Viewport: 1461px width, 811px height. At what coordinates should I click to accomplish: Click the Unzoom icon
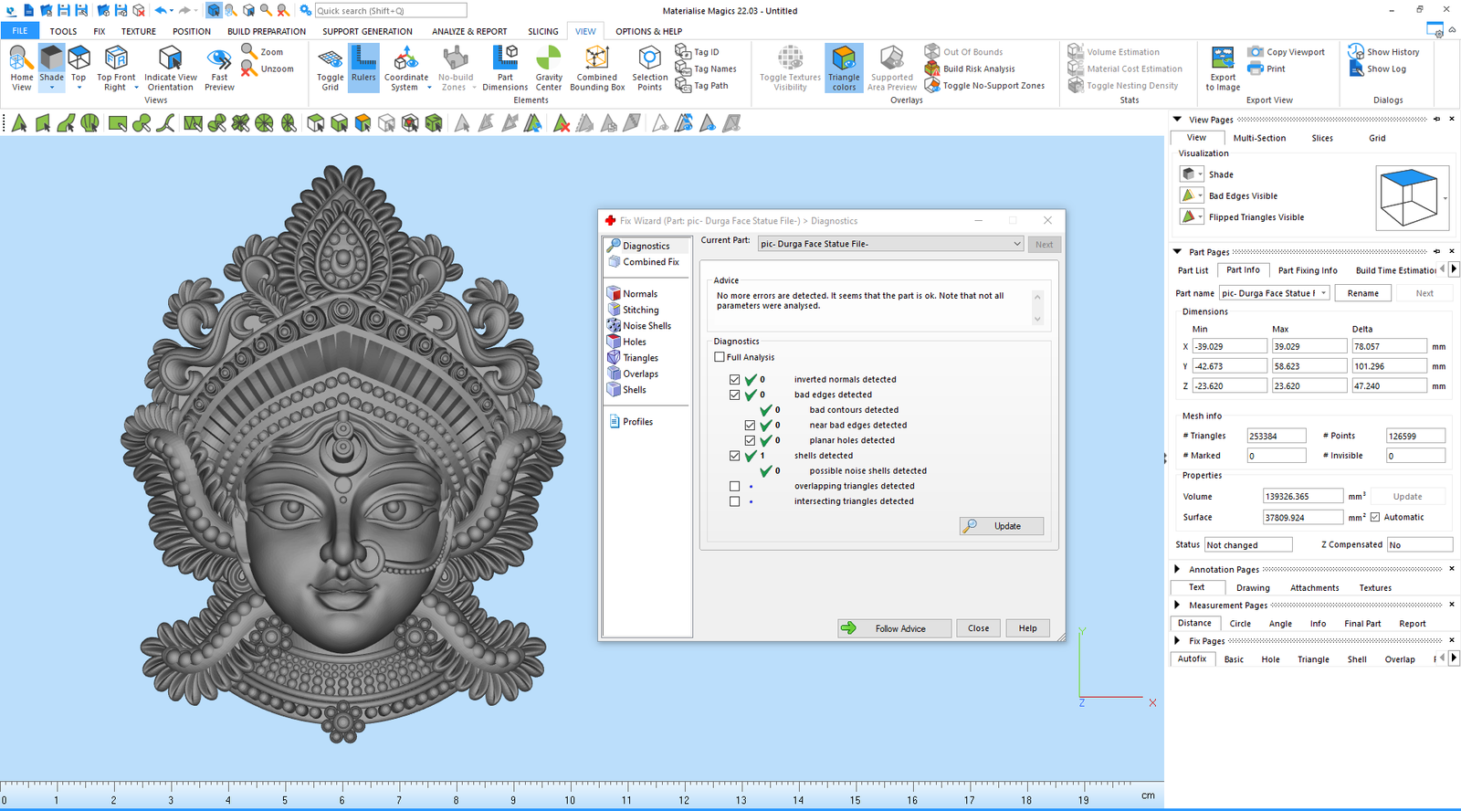(x=249, y=68)
